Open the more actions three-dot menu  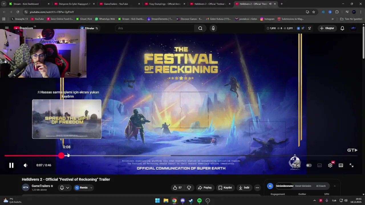click(257, 188)
